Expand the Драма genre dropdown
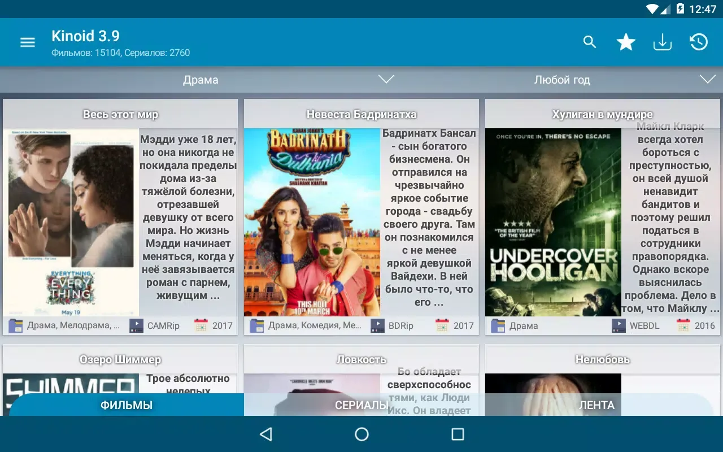723x452 pixels. point(201,80)
